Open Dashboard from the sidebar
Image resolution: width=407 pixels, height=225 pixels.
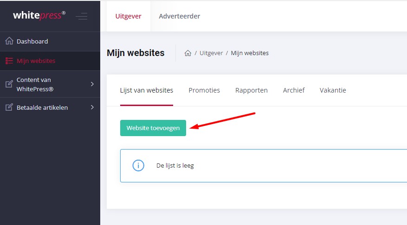[x=50, y=41]
